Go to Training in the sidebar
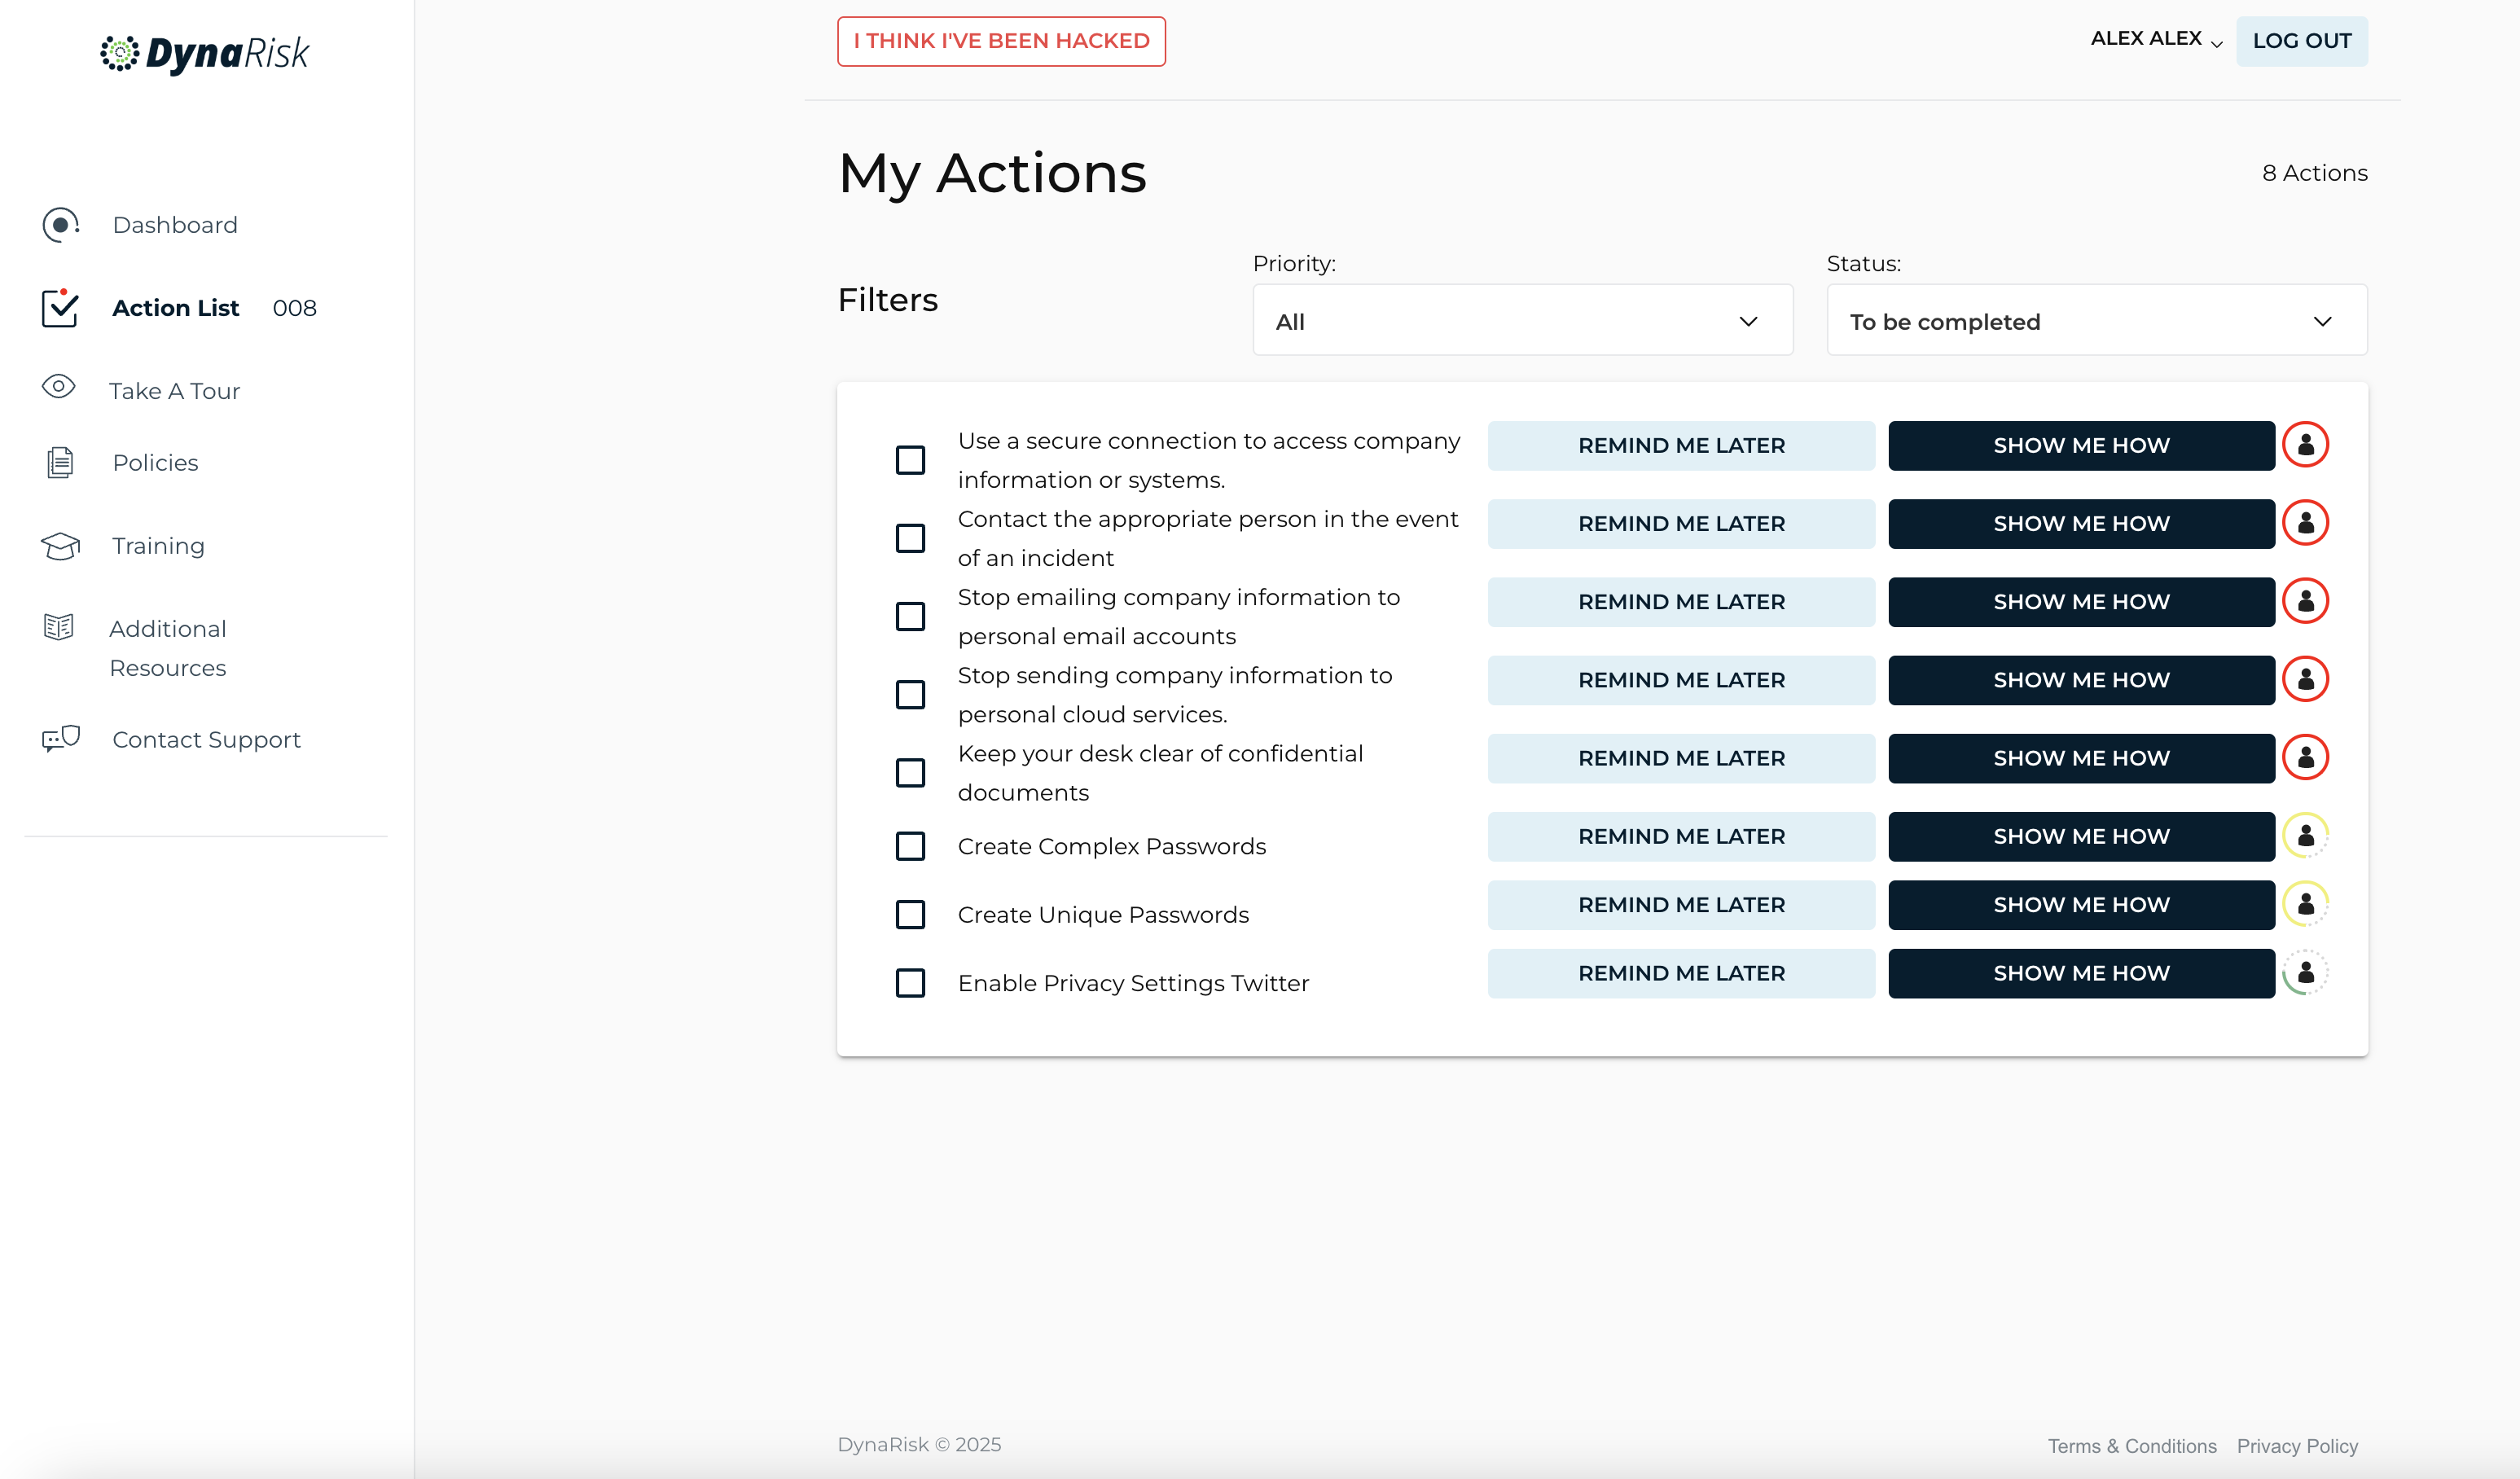Viewport: 2520px width, 1479px height. (x=158, y=546)
